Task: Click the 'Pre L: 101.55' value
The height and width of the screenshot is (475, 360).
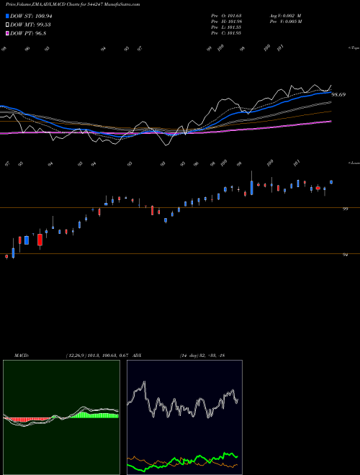Action: point(226,27)
